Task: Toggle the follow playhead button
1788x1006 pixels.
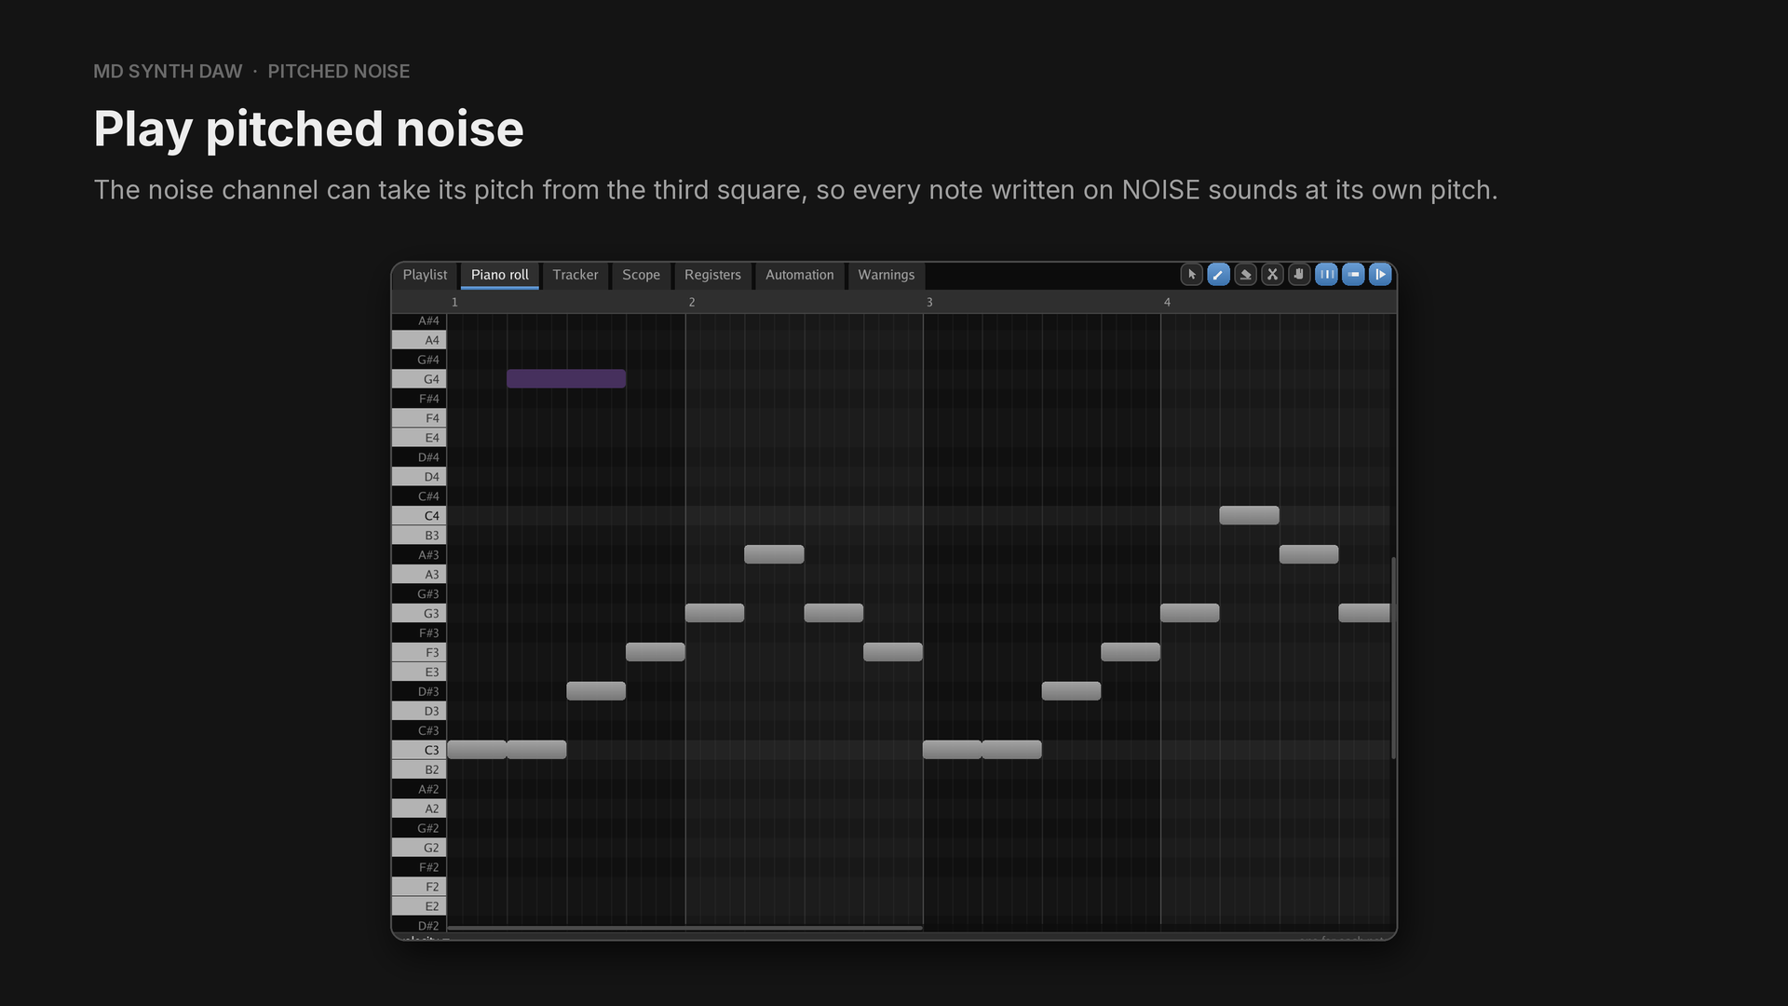Action: (1380, 275)
